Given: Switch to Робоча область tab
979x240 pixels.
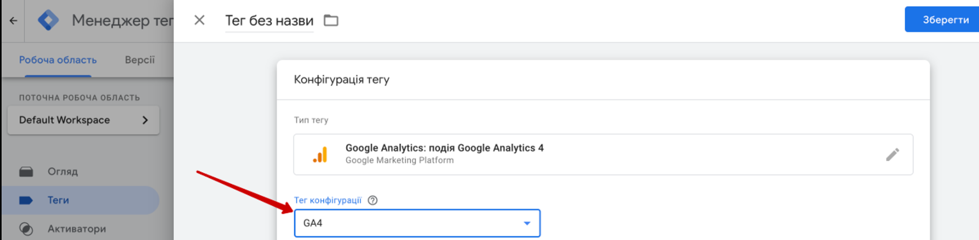Looking at the screenshot, I should pyautogui.click(x=58, y=60).
